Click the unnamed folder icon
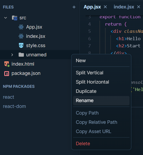 (x=21, y=55)
